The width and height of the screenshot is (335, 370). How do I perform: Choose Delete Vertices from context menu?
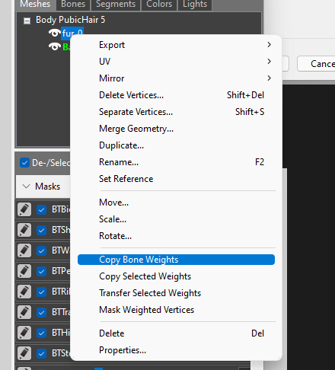pyautogui.click(x=176, y=95)
